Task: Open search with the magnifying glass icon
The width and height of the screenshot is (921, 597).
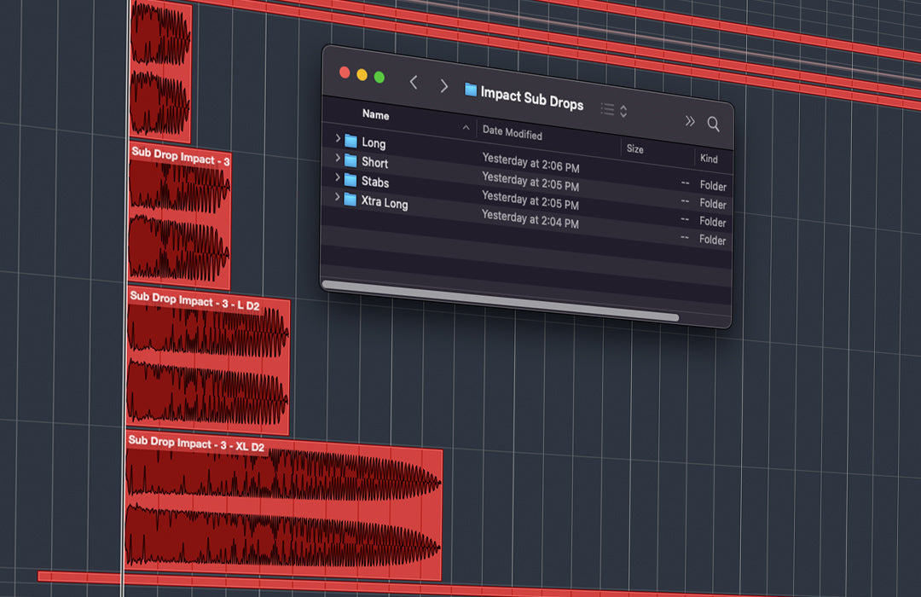Action: pos(714,125)
